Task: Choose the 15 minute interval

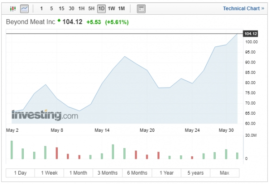Action: (x=61, y=8)
